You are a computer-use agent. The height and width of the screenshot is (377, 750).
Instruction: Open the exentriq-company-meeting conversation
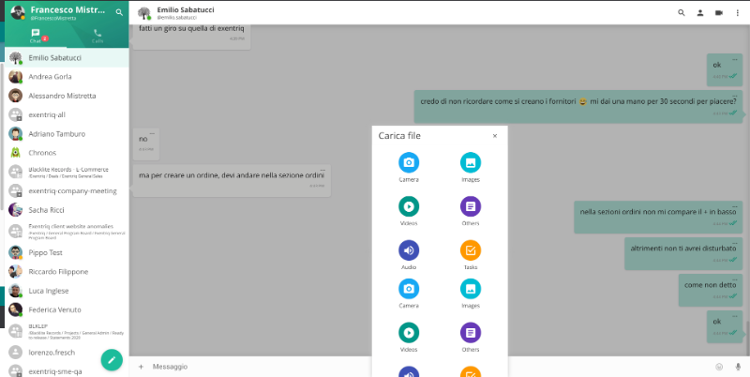pos(72,190)
